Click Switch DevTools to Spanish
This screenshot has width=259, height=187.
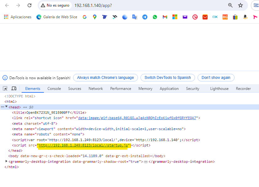168,78
